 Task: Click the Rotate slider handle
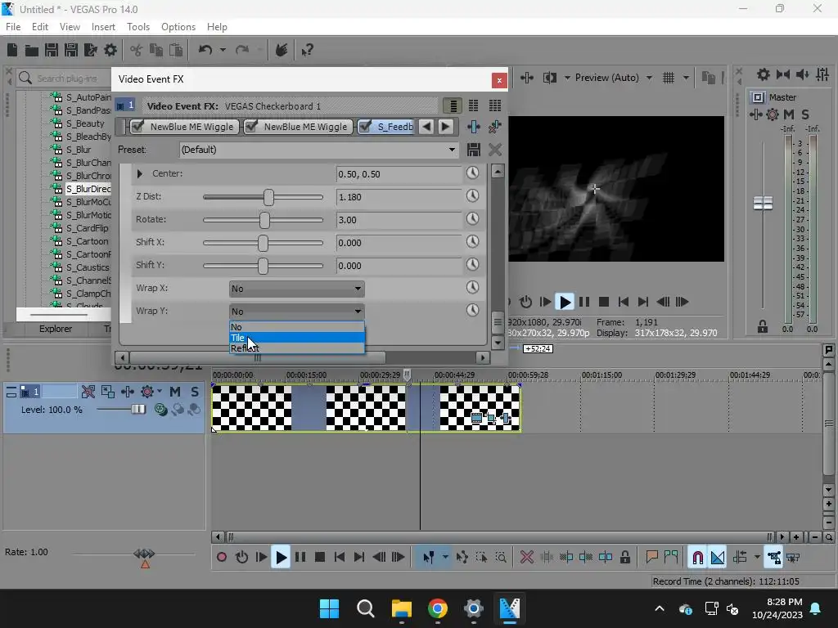tap(264, 220)
